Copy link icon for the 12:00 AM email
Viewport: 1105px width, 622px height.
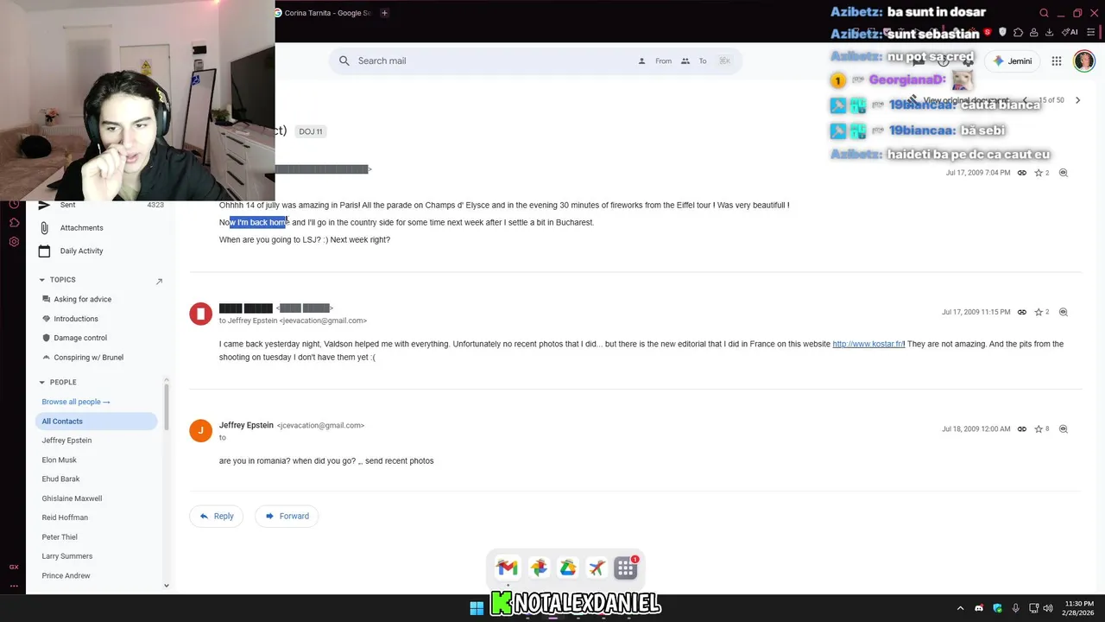[x=1022, y=429]
